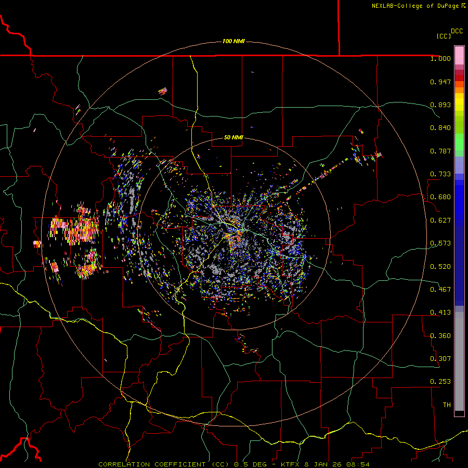Click the 0.520 scale value

[440, 267]
